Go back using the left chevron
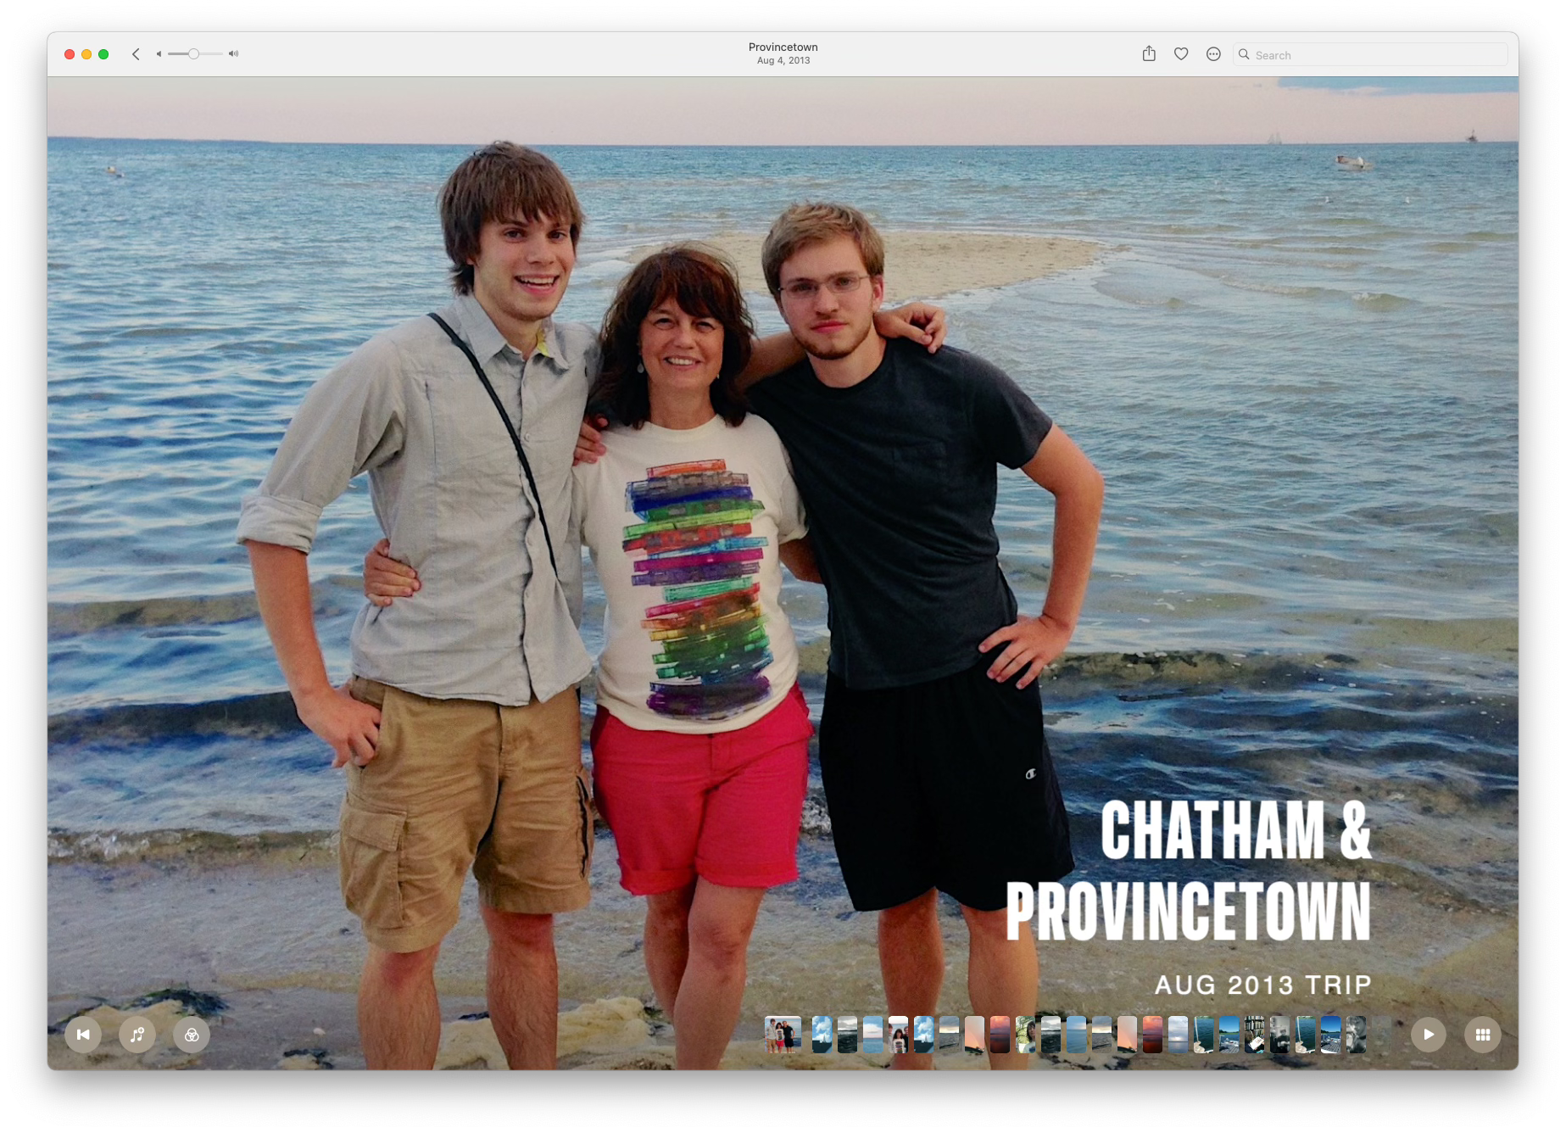Image resolution: width=1566 pixels, height=1133 pixels. point(136,54)
